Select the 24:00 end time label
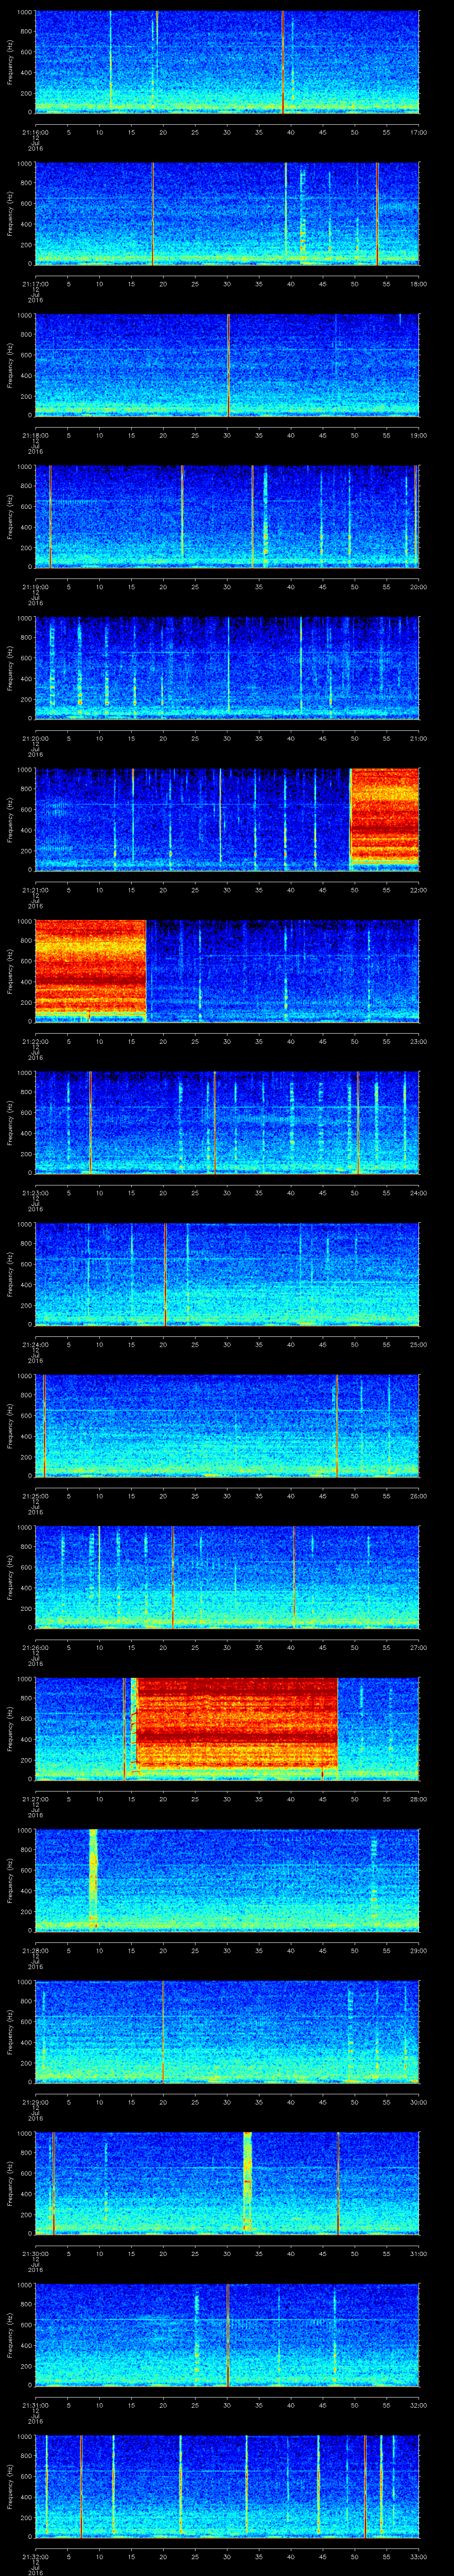 pyautogui.click(x=419, y=1193)
